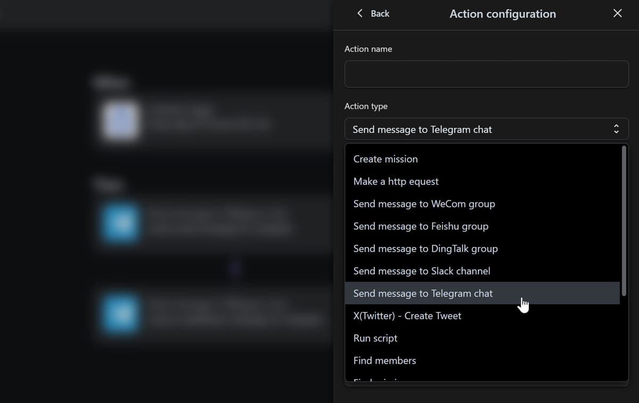Select Create mission from the list

pos(386,159)
